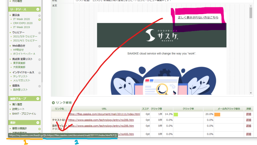Screen dimensions: 257x145
Task: Click the SAASKE logo banner in the email preview
Action: (162, 35)
